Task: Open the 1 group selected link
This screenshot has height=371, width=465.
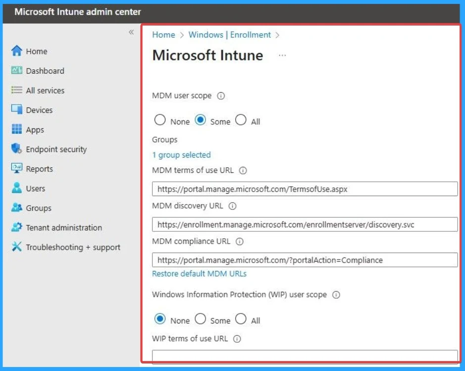Action: coord(181,155)
